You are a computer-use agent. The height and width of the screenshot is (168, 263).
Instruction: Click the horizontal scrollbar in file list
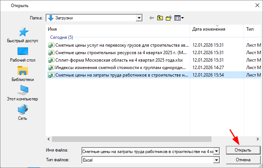[131, 139]
